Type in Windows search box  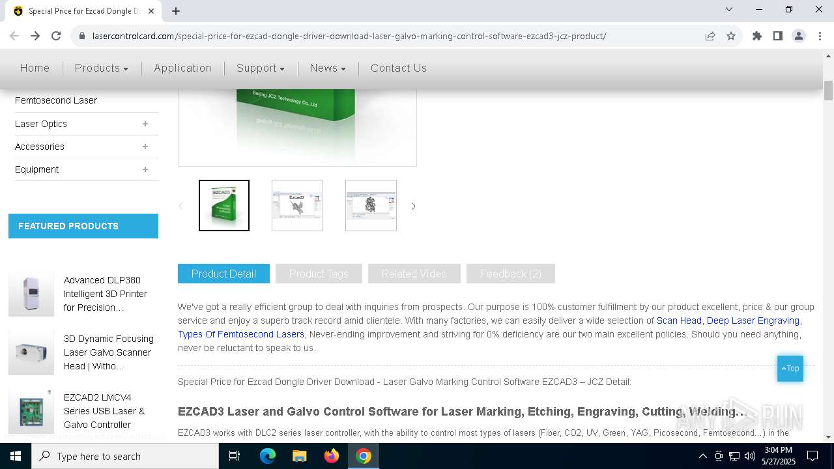click(125, 456)
